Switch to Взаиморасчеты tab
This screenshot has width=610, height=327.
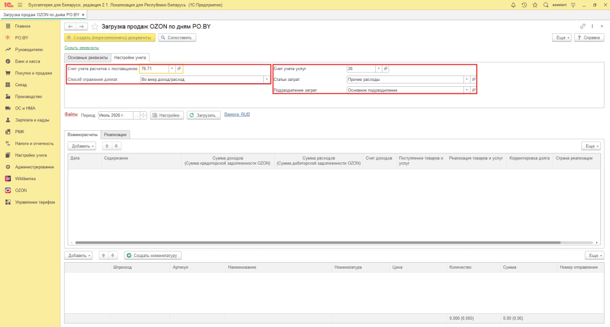click(x=82, y=135)
